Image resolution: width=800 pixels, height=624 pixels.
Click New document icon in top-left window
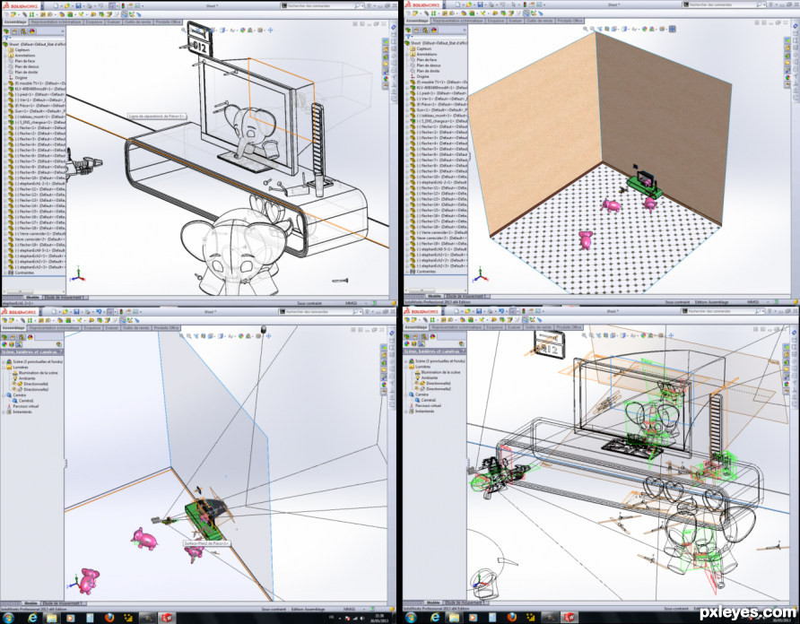tap(57, 5)
